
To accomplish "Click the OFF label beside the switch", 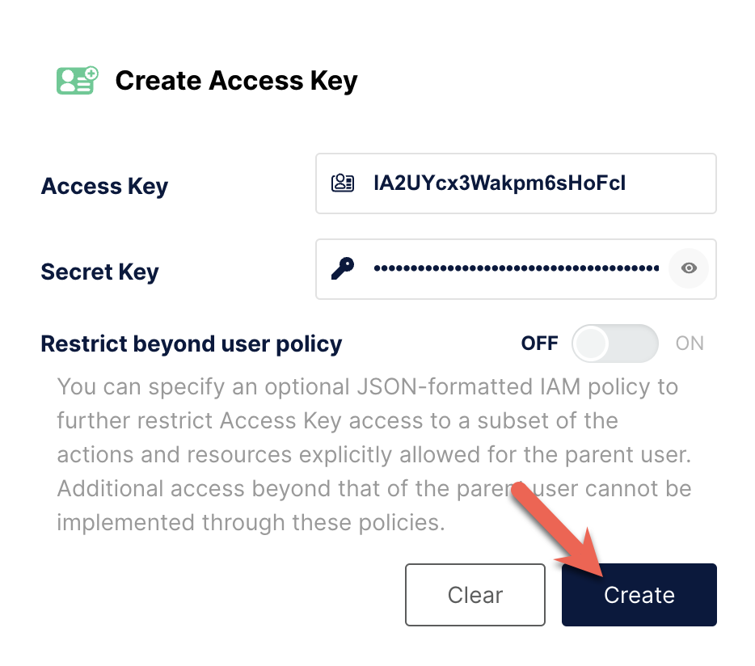I will pyautogui.click(x=539, y=344).
